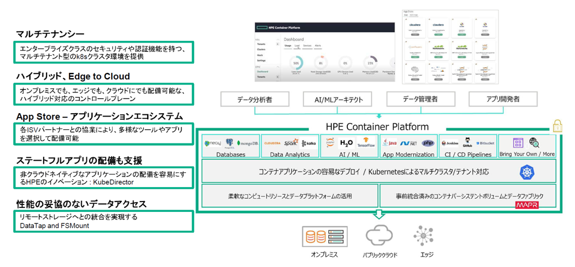Click the yellow padlock icon
The width and height of the screenshot is (575, 267).
click(x=557, y=126)
